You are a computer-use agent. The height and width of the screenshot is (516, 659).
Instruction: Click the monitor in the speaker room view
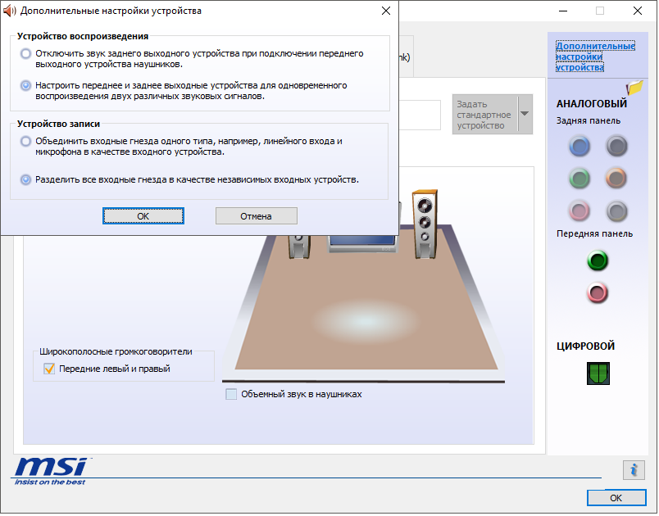pyautogui.click(x=362, y=243)
